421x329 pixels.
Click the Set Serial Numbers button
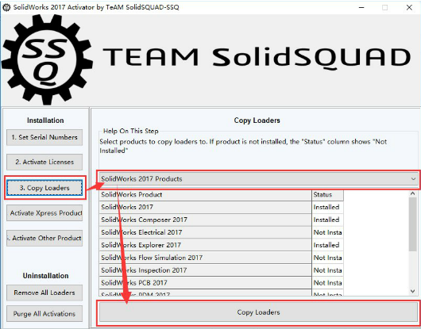44,137
